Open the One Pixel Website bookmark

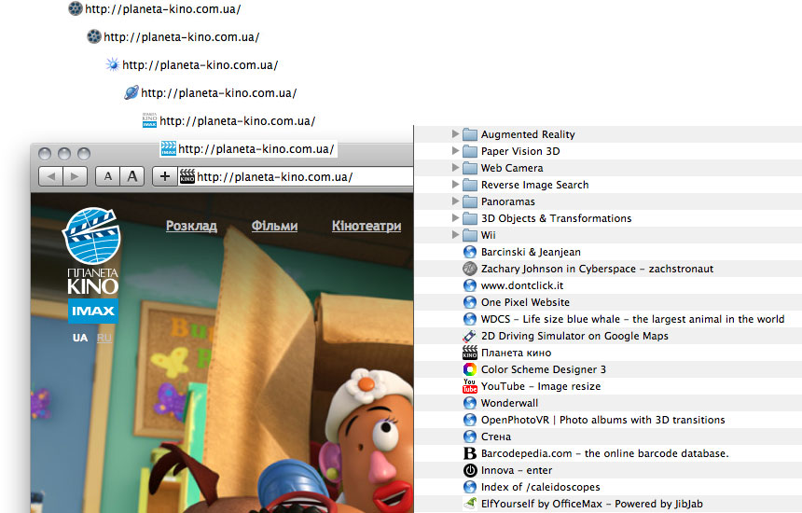[x=525, y=302]
